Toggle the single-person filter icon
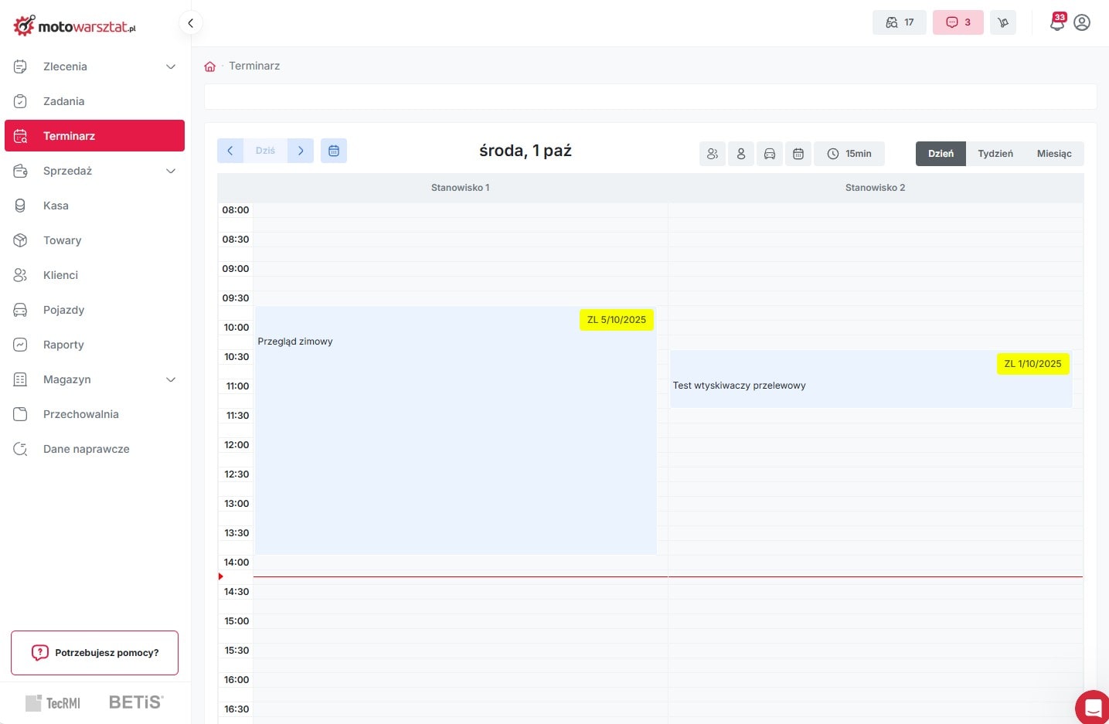This screenshot has width=1109, height=724. point(741,154)
